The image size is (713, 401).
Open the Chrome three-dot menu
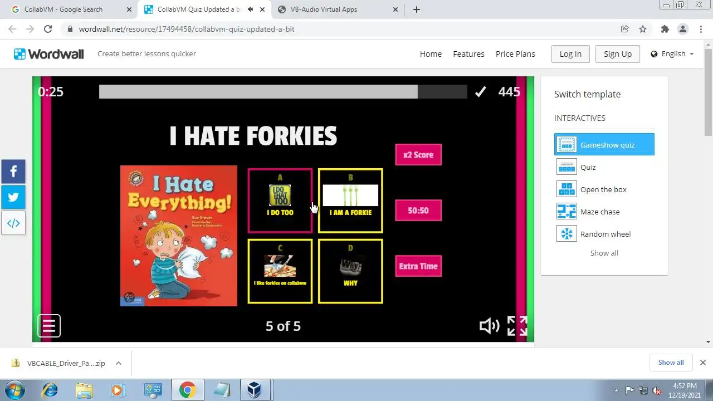click(x=701, y=29)
